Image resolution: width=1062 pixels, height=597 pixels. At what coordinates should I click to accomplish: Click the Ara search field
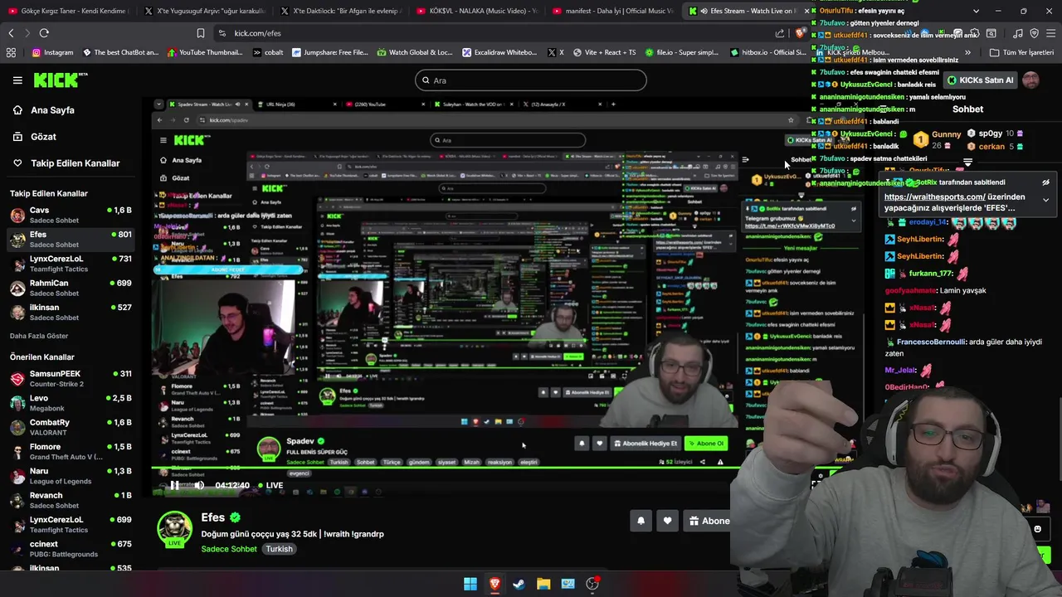click(531, 80)
